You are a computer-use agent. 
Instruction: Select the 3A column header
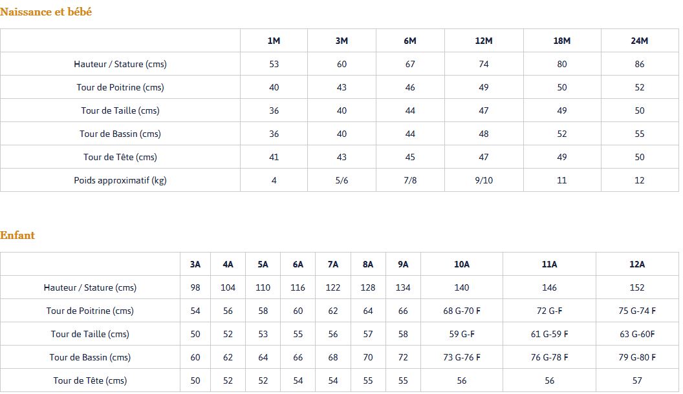(195, 264)
